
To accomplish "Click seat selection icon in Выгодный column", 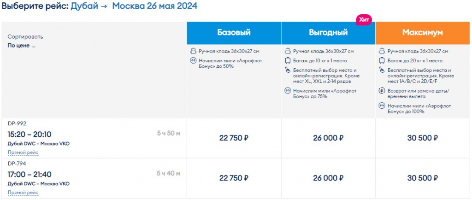I will (x=288, y=70).
